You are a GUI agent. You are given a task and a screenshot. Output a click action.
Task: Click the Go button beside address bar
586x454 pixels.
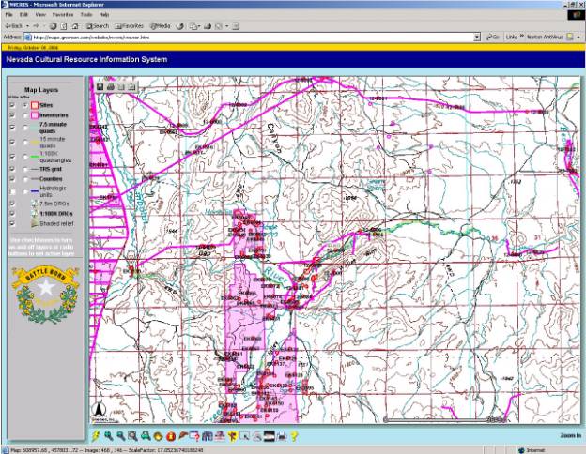pyautogui.click(x=491, y=37)
